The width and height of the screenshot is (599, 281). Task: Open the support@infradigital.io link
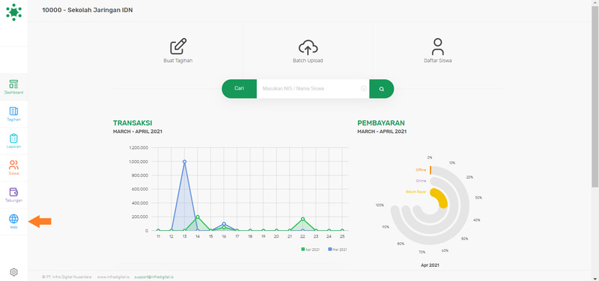point(154,277)
